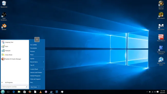Show hidden system tray icons
The image size is (167, 94).
[147, 92]
